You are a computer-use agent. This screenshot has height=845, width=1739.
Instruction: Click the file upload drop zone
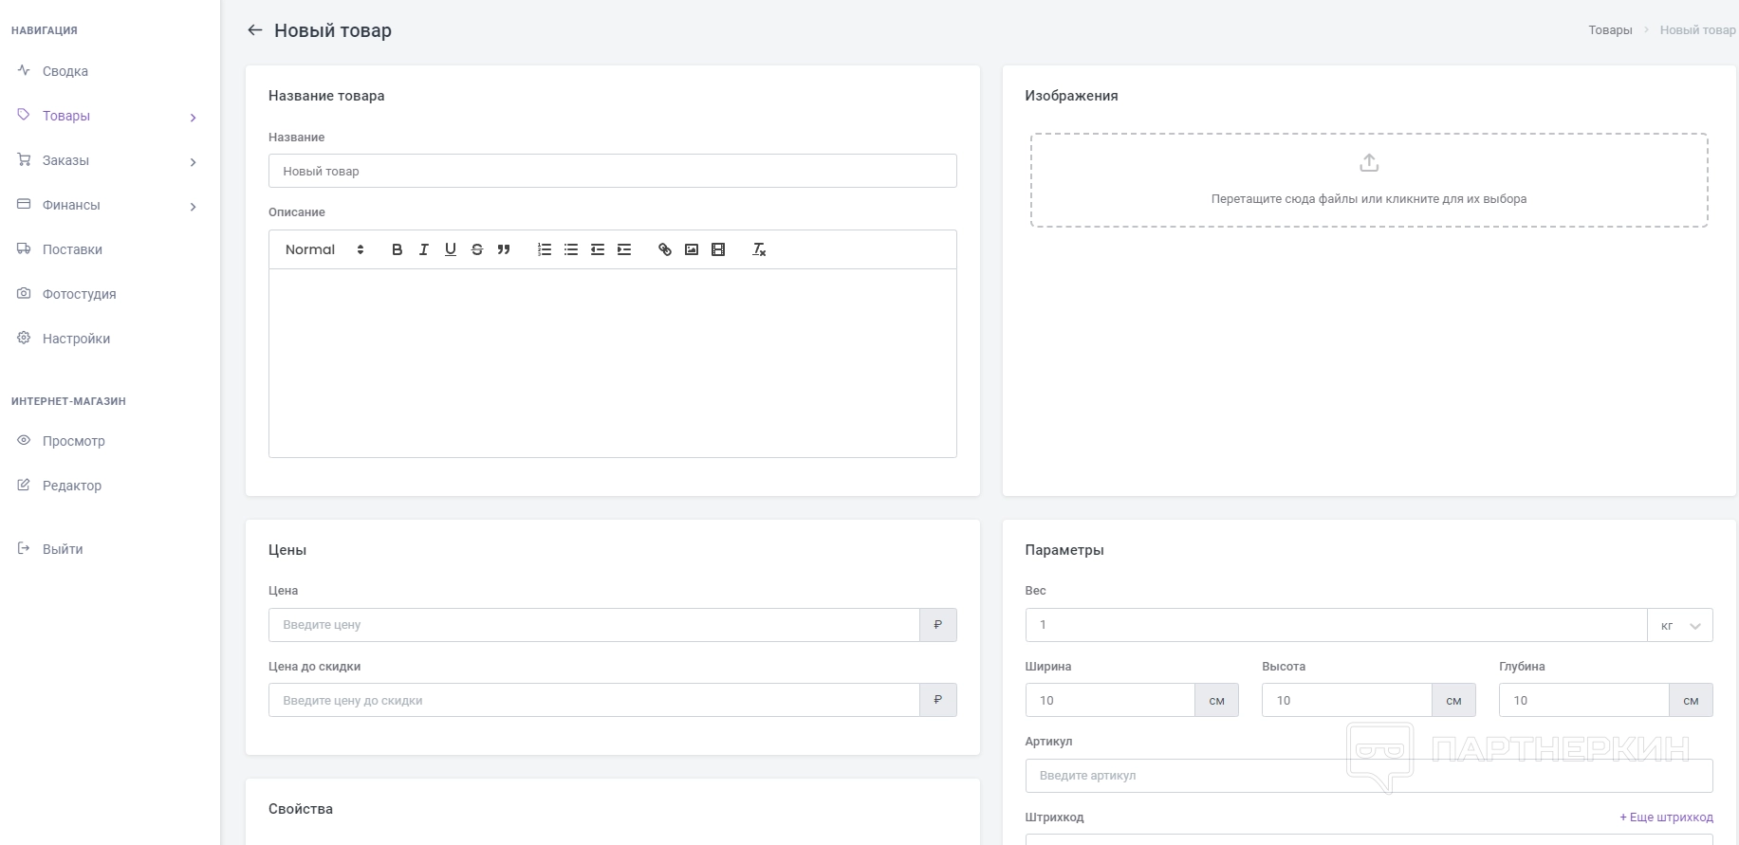click(x=1369, y=180)
